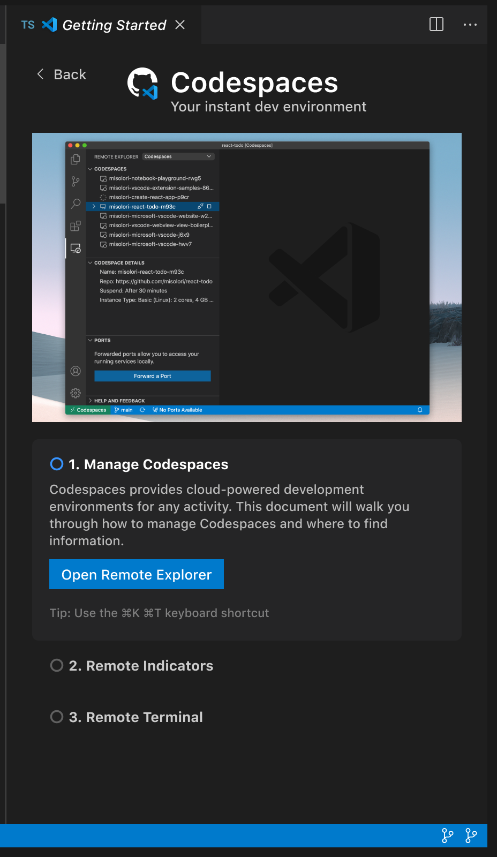Close the Getting Started tab

(x=180, y=25)
